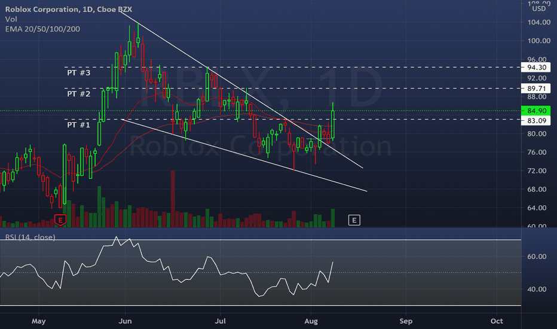Select the PT #3 annotation text
The image size is (557, 329).
pos(78,72)
